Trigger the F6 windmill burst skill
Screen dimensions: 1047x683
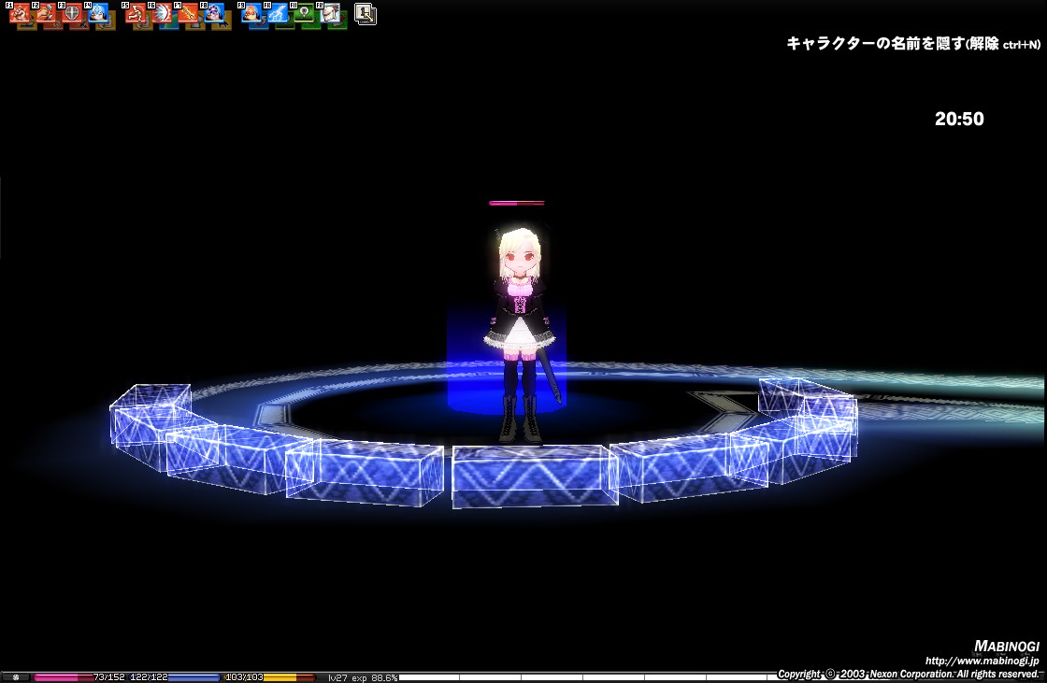click(162, 13)
